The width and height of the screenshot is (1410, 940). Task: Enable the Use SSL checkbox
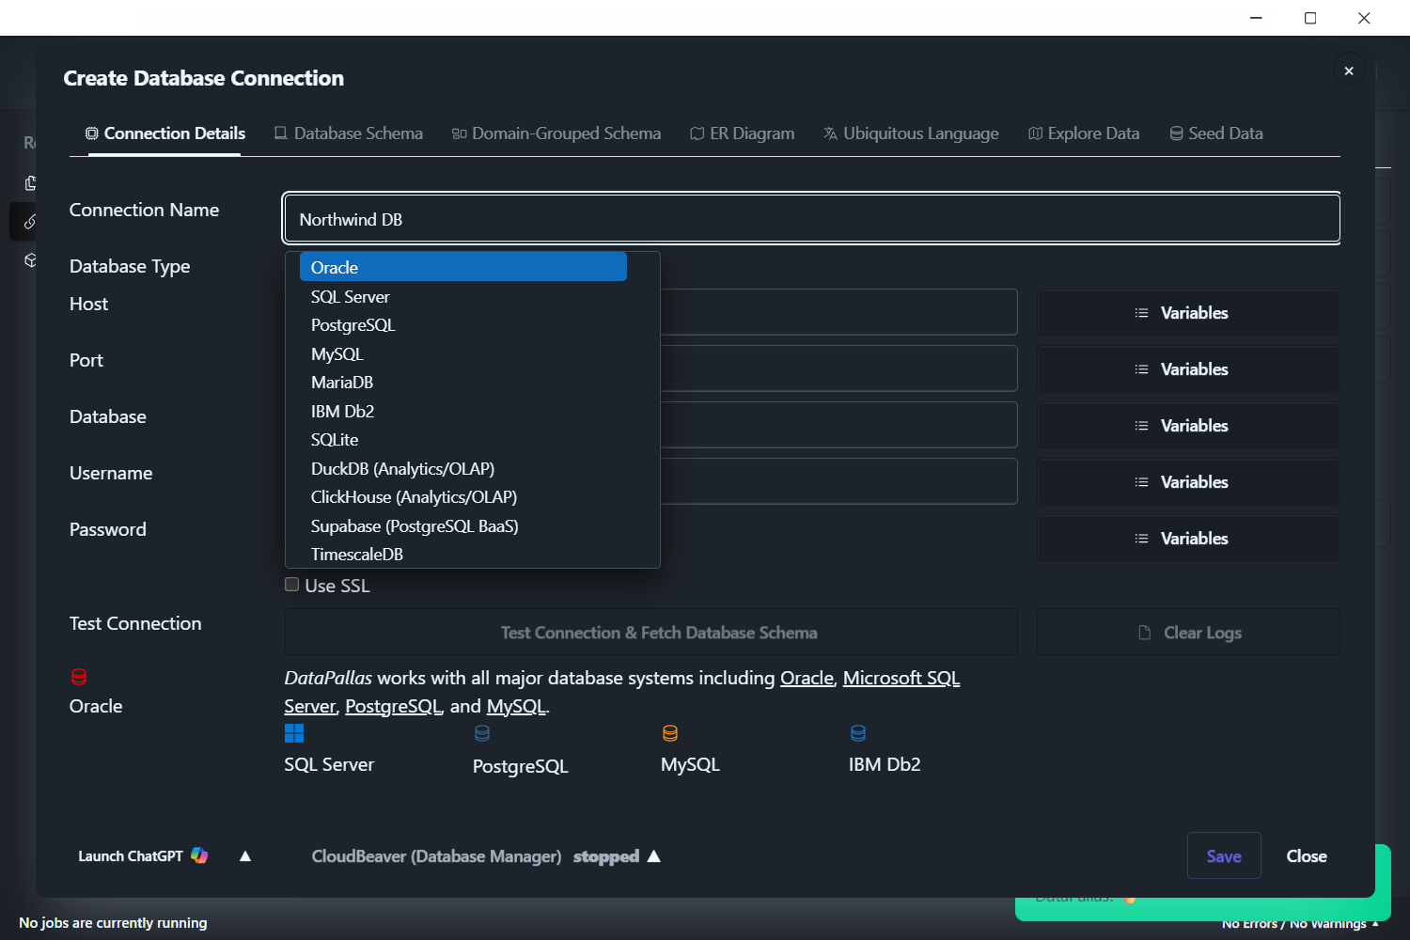(292, 585)
